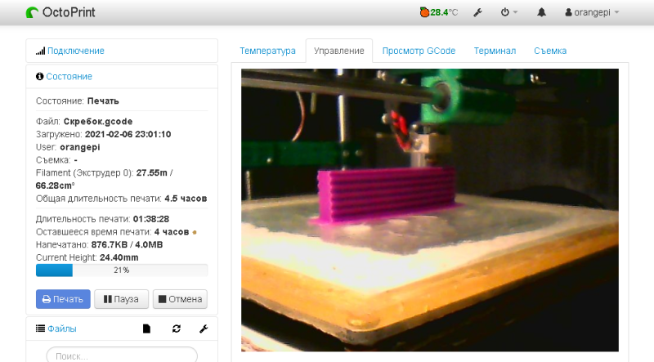This screenshot has width=654, height=362.
Task: Click the 28.4°C temperature indicator
Action: pos(438,12)
